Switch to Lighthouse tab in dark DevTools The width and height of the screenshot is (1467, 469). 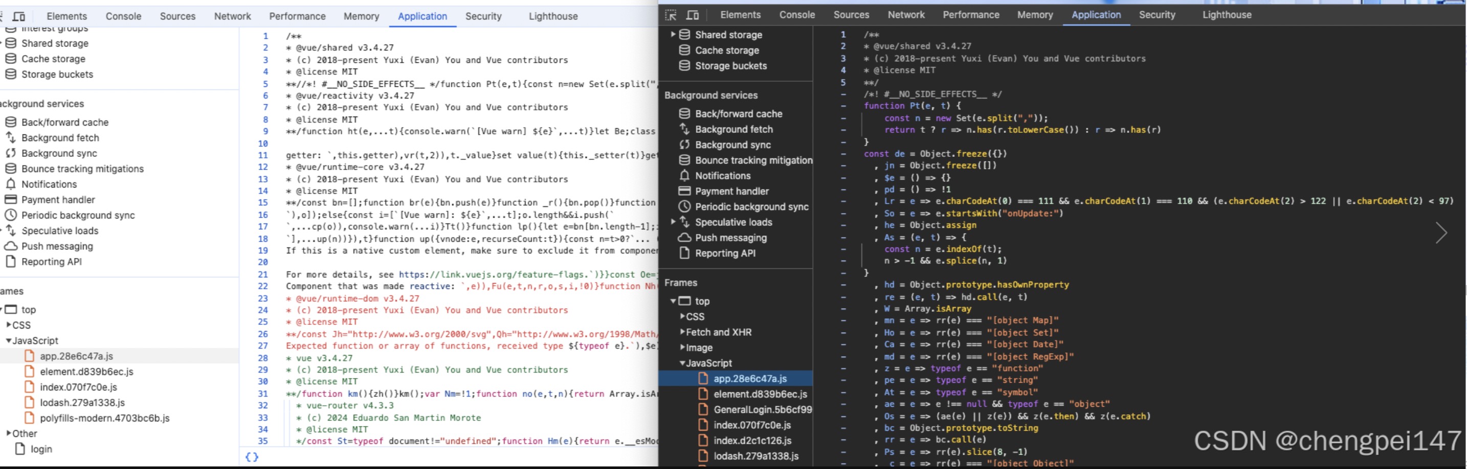[1227, 15]
